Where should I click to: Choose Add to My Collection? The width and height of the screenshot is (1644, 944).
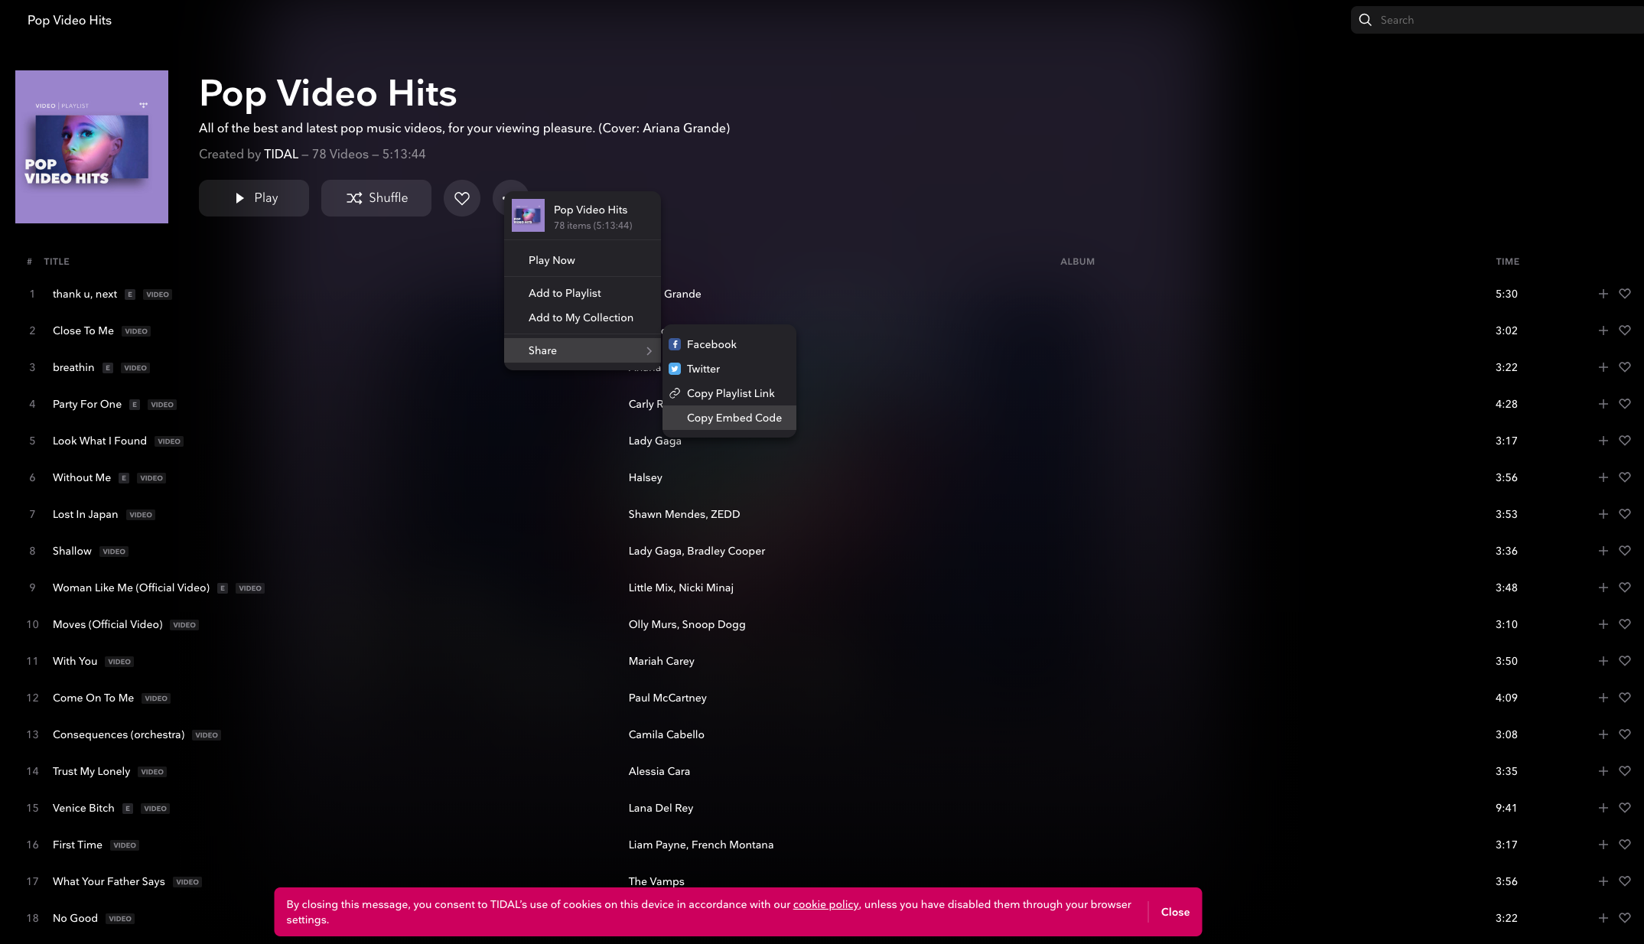click(582, 317)
